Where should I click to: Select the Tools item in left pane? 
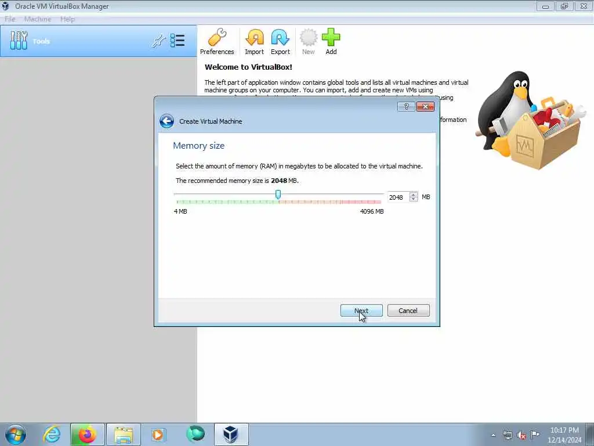99,41
